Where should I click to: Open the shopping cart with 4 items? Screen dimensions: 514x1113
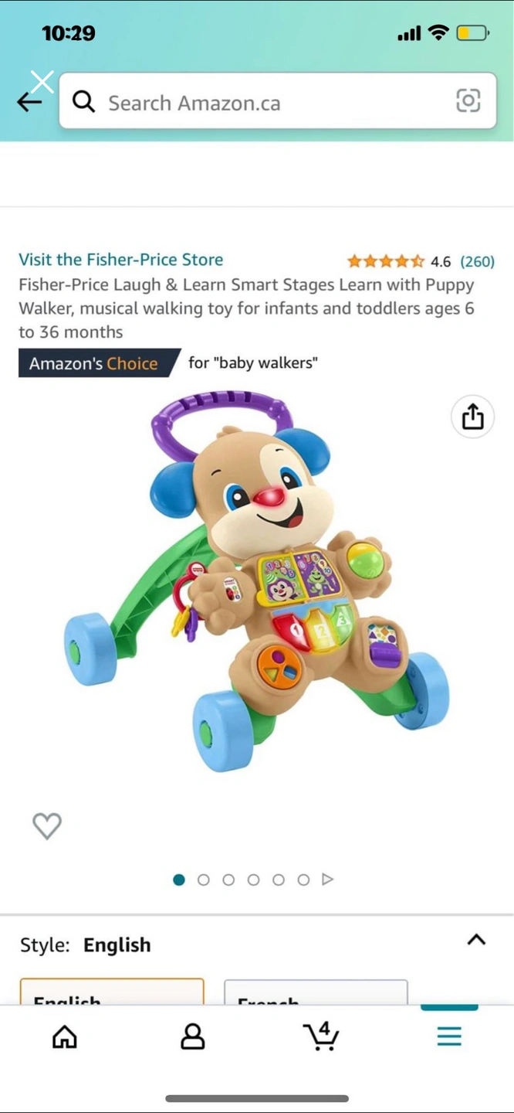tap(321, 1036)
